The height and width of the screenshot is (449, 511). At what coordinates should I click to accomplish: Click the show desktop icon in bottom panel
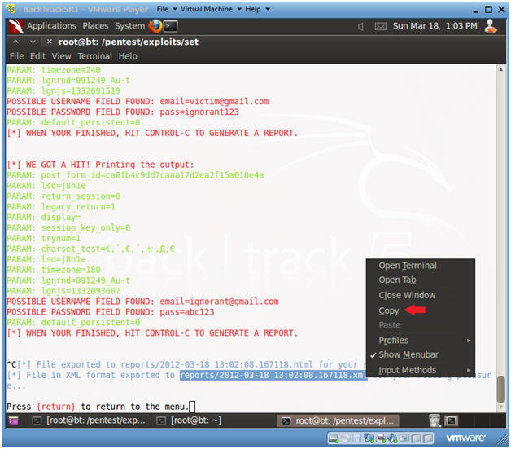14,420
